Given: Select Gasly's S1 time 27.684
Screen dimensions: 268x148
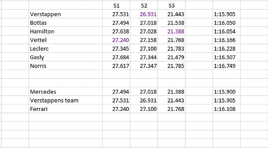Looking at the screenshot, I should coord(116,57).
